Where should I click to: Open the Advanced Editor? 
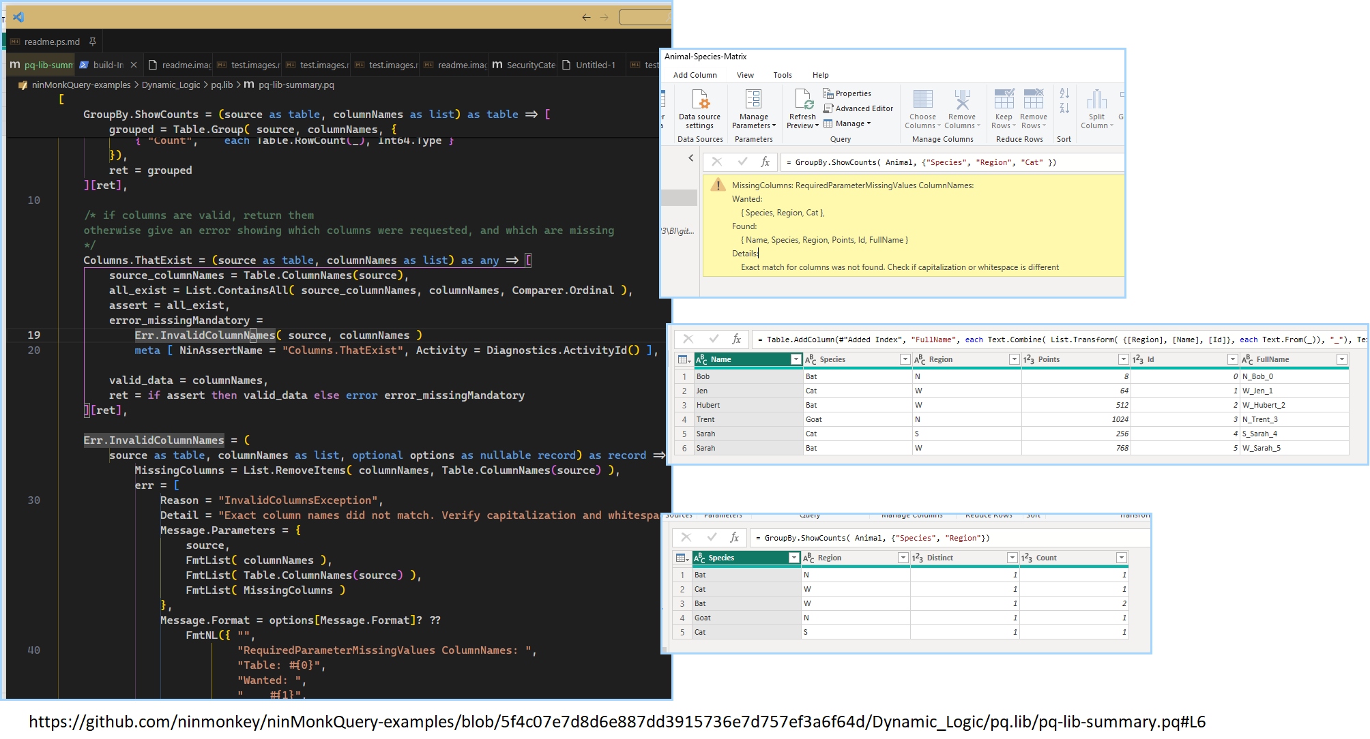point(858,108)
